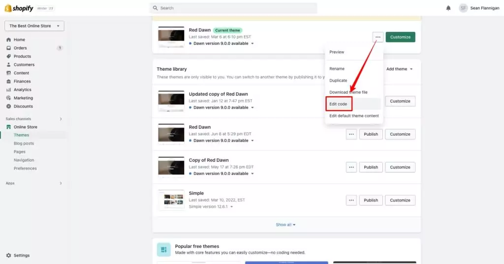Click the Orders count badge

click(60, 48)
